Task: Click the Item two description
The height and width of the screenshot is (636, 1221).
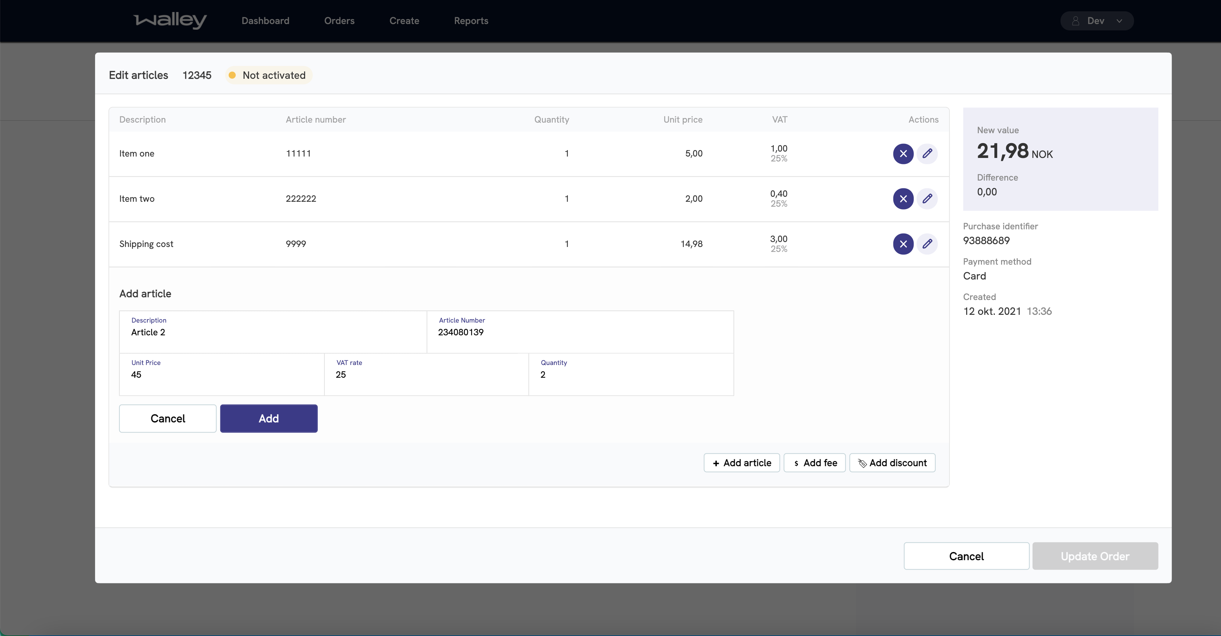Action: click(137, 199)
